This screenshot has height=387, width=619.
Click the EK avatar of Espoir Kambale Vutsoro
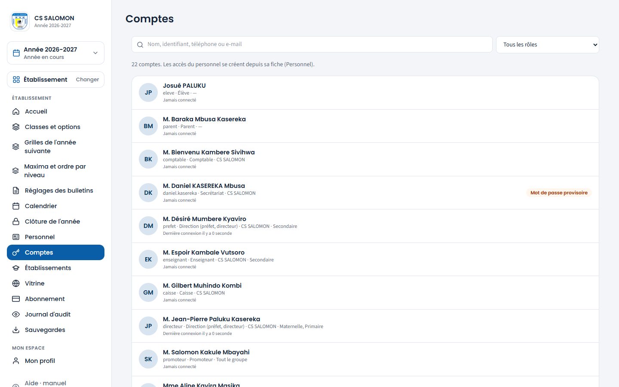148,259
